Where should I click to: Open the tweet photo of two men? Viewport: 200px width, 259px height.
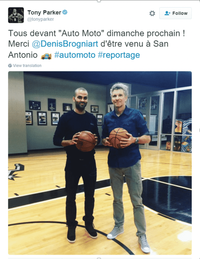click(100, 163)
